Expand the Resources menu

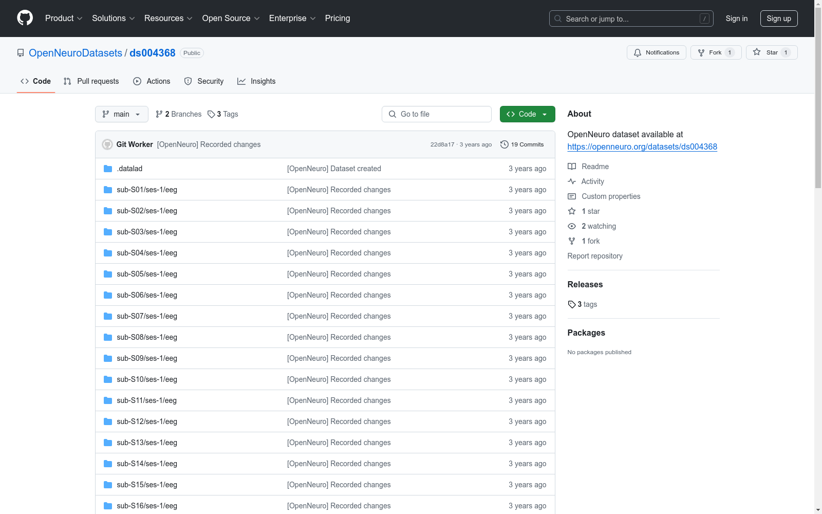point(169,19)
